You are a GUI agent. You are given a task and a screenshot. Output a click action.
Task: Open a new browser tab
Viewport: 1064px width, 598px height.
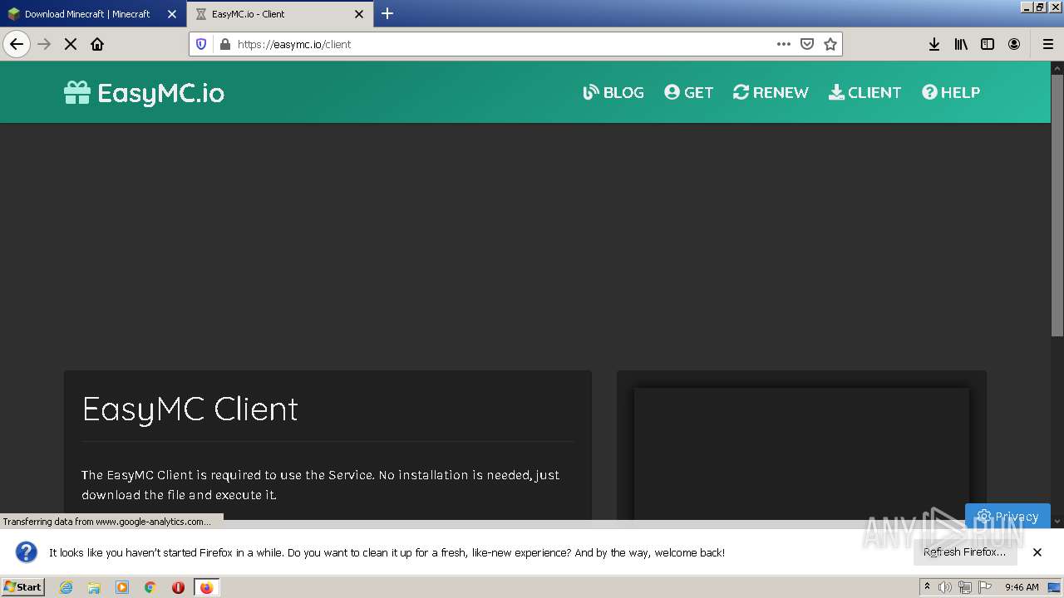[387, 13]
